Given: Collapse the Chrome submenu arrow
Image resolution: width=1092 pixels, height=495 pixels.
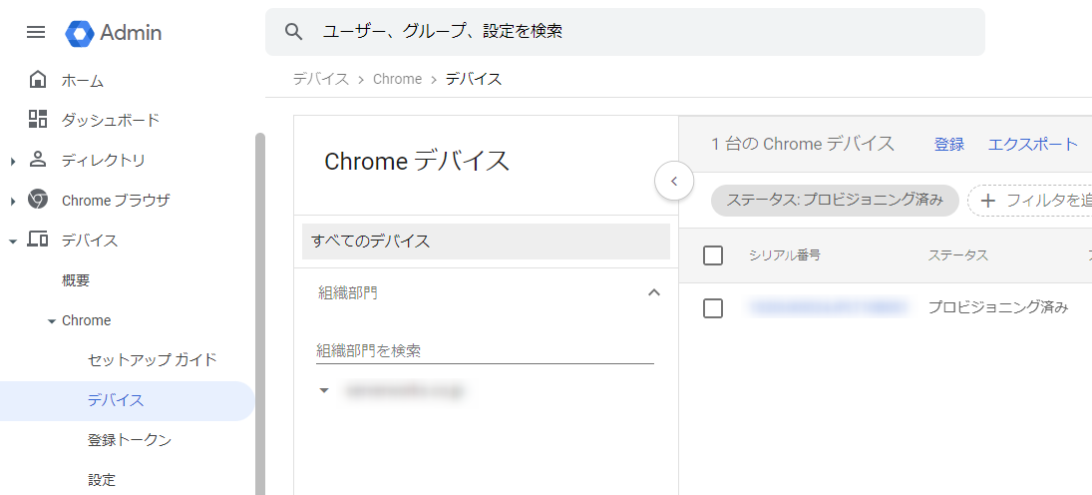Looking at the screenshot, I should 52,322.
